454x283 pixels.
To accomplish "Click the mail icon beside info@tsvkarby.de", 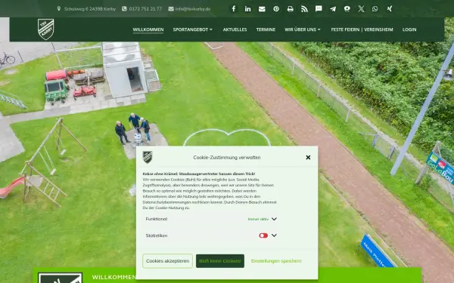I will (x=171, y=8).
